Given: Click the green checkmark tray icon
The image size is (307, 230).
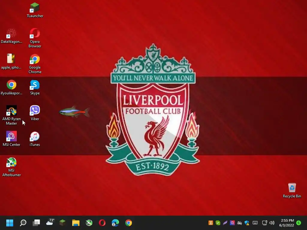Looking at the screenshot, I should [x=218, y=223].
